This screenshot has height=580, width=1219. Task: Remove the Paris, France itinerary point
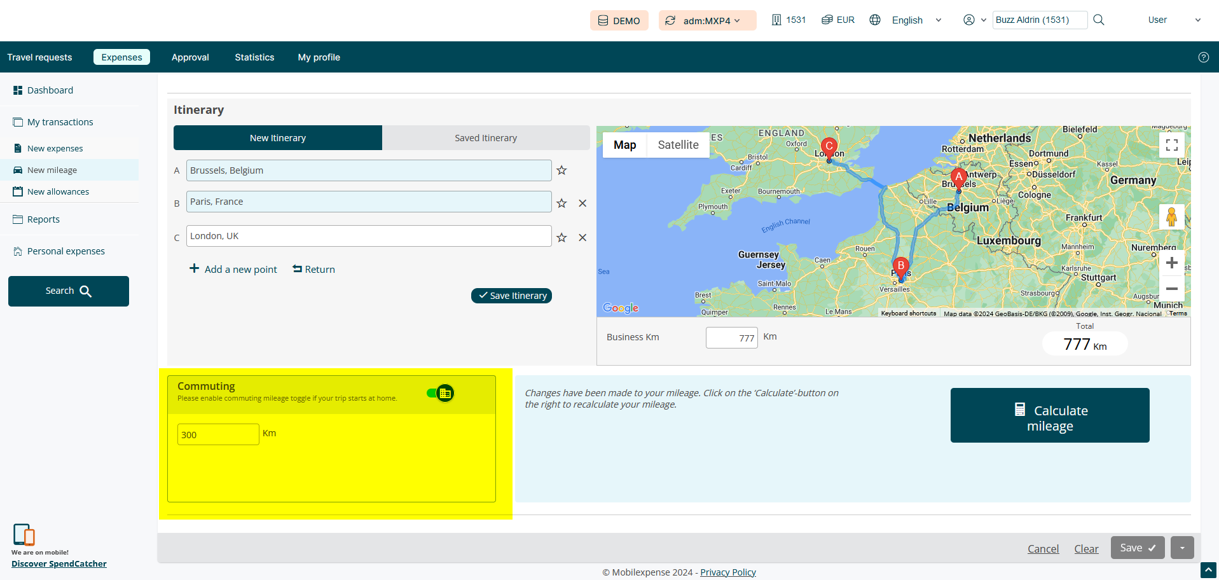point(582,204)
